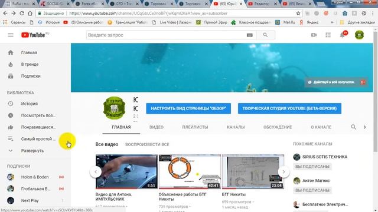Open video thumbnail Объяснение работы БТГ Никиты
This screenshot has width=378, height=212.
190,171
